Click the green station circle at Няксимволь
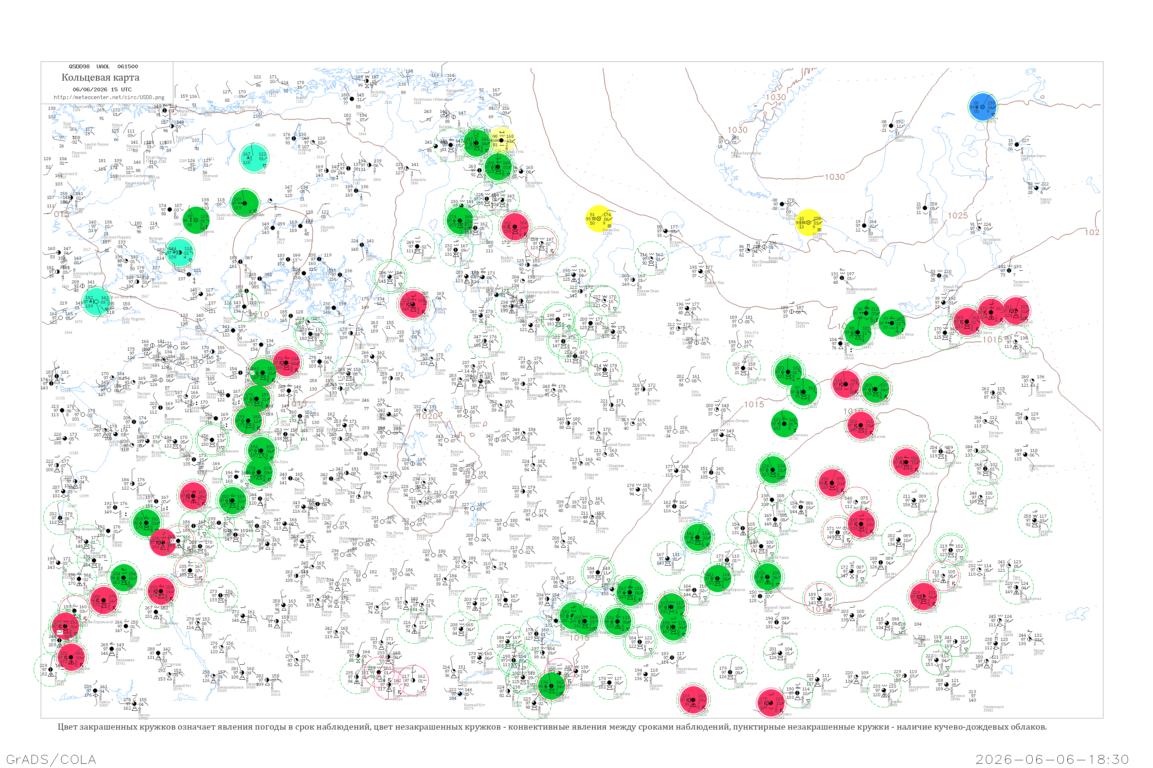 point(785,424)
